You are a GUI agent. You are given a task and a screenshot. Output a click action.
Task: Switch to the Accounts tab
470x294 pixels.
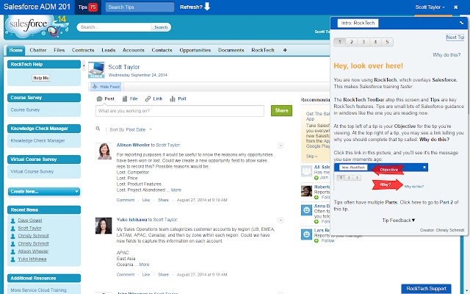tap(134, 50)
